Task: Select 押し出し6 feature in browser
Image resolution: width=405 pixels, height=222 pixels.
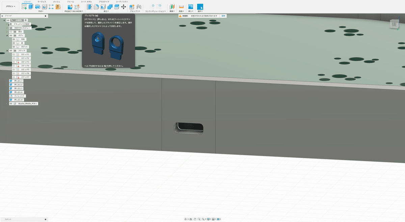Action: (x=17, y=92)
